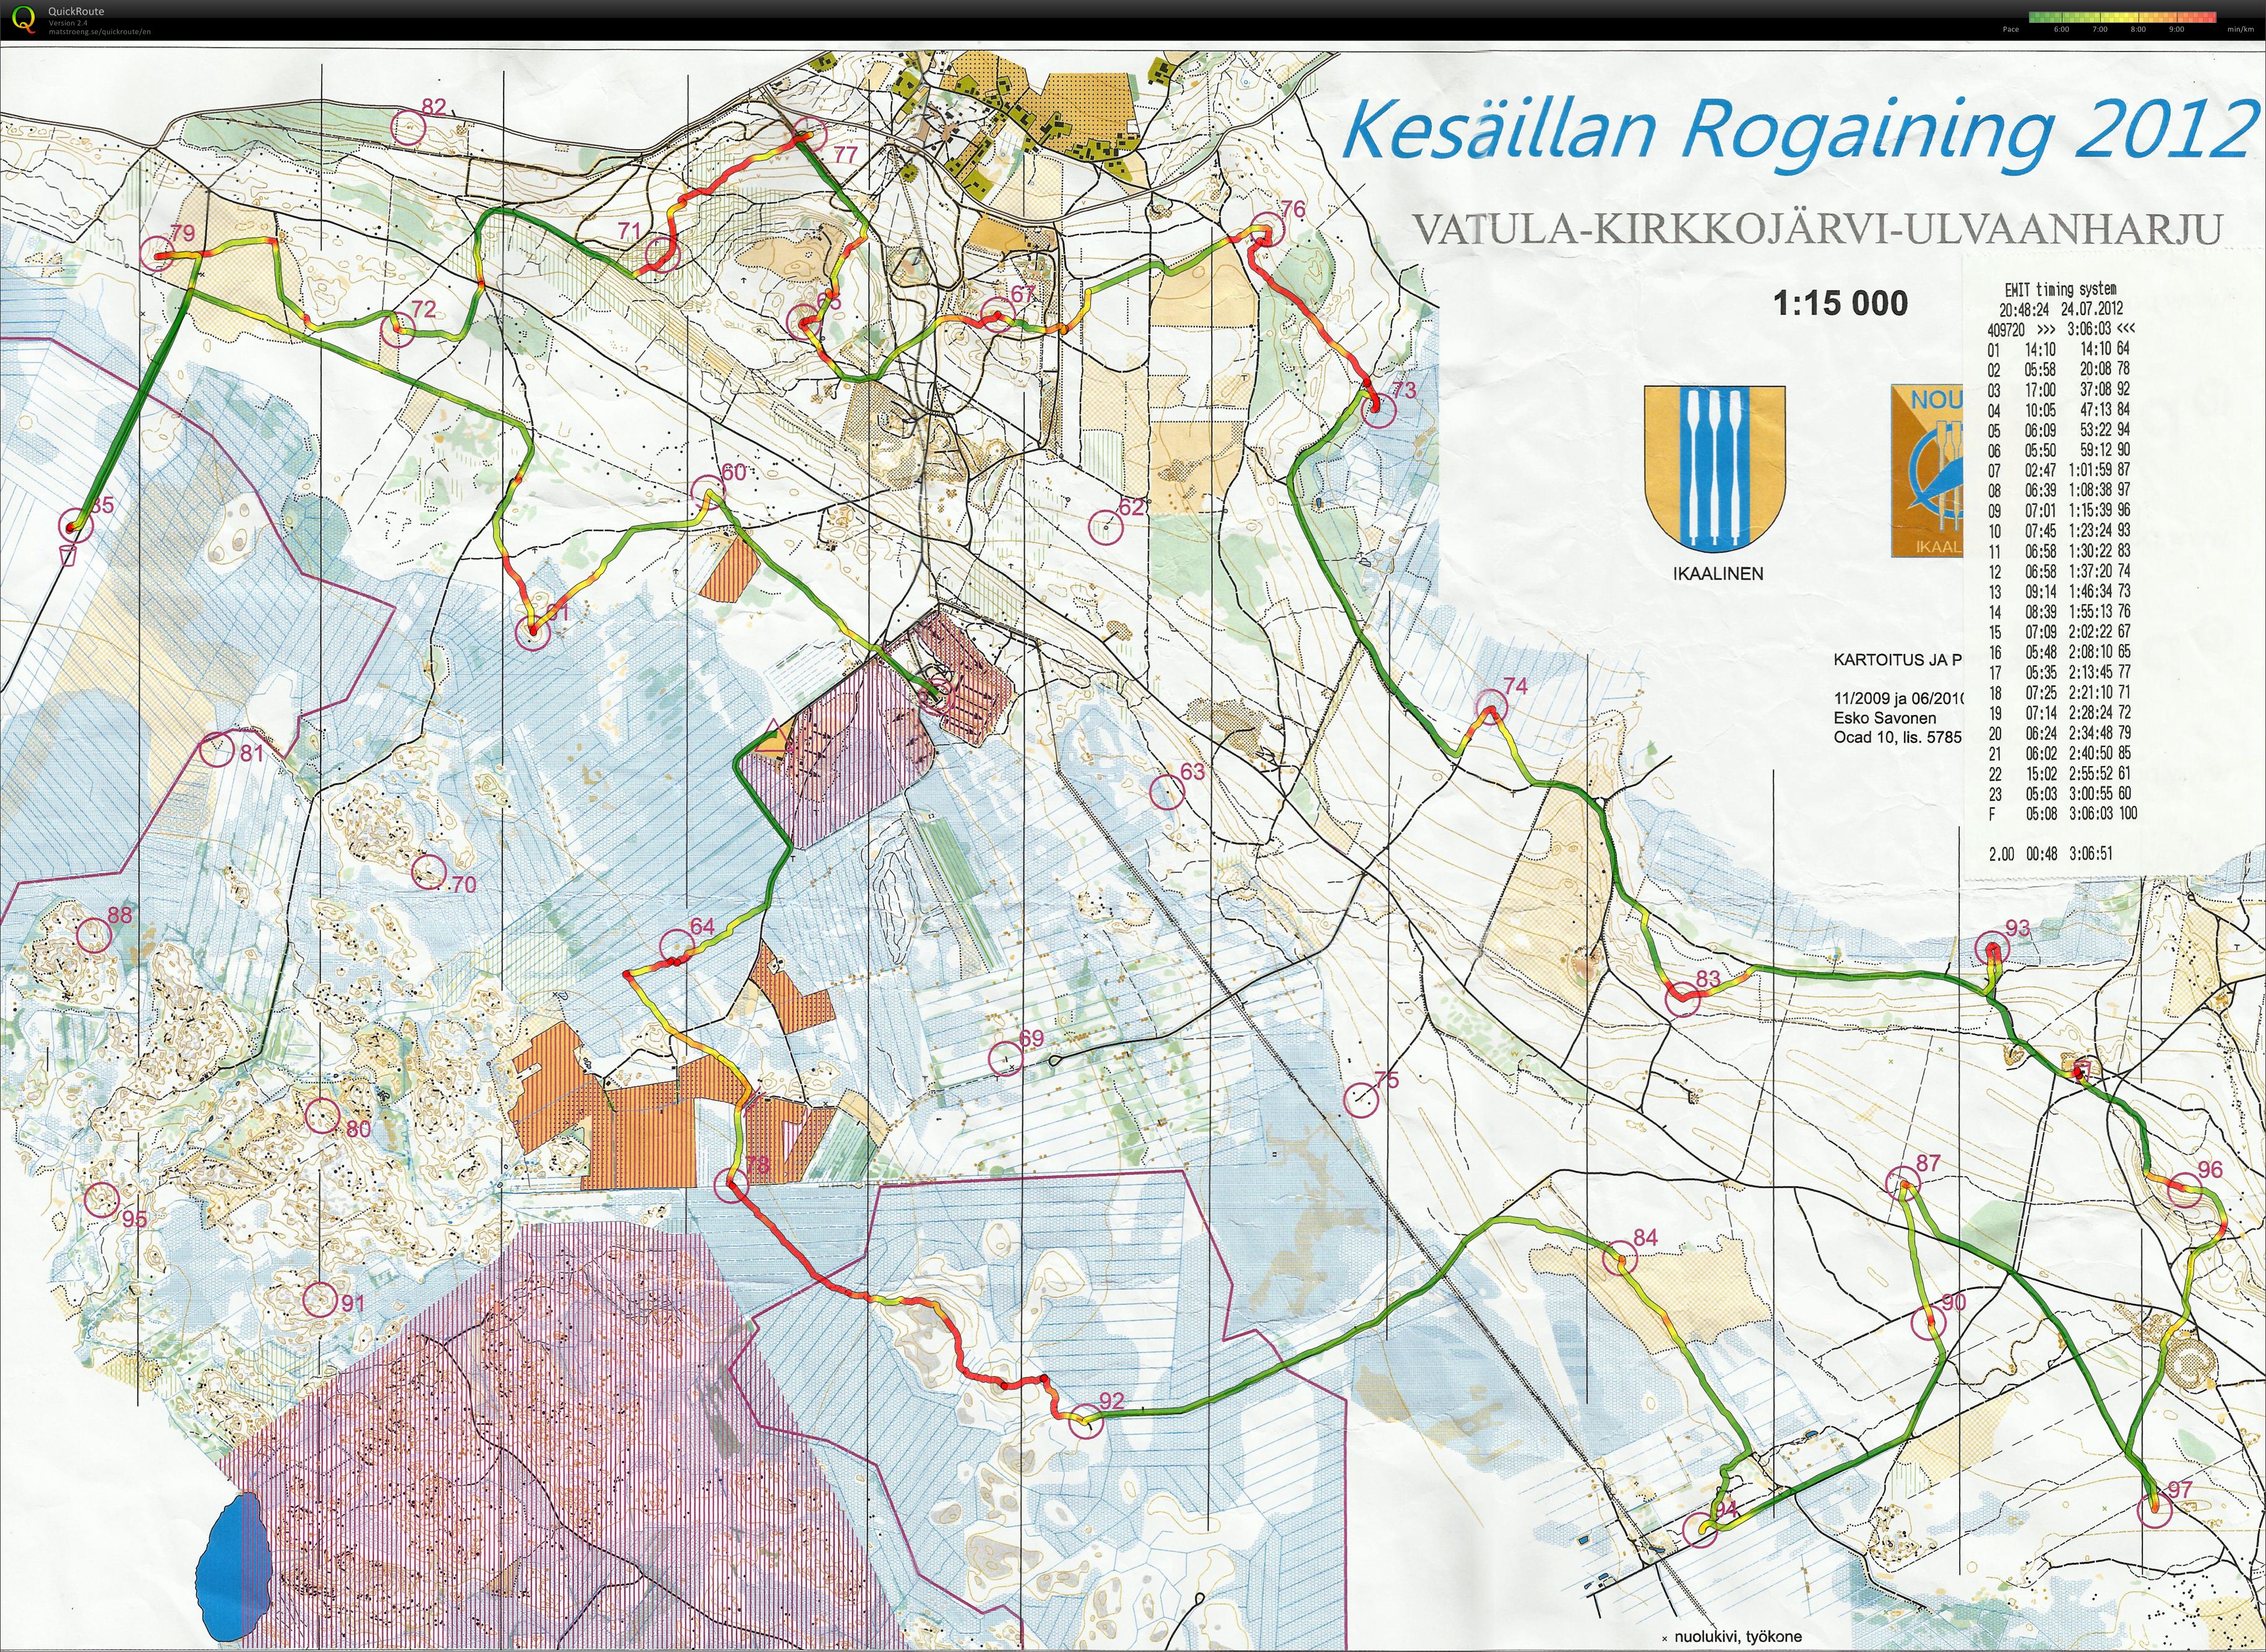Select control circle 92
Viewport: 2266px width, 1652px height.
tap(1085, 1422)
